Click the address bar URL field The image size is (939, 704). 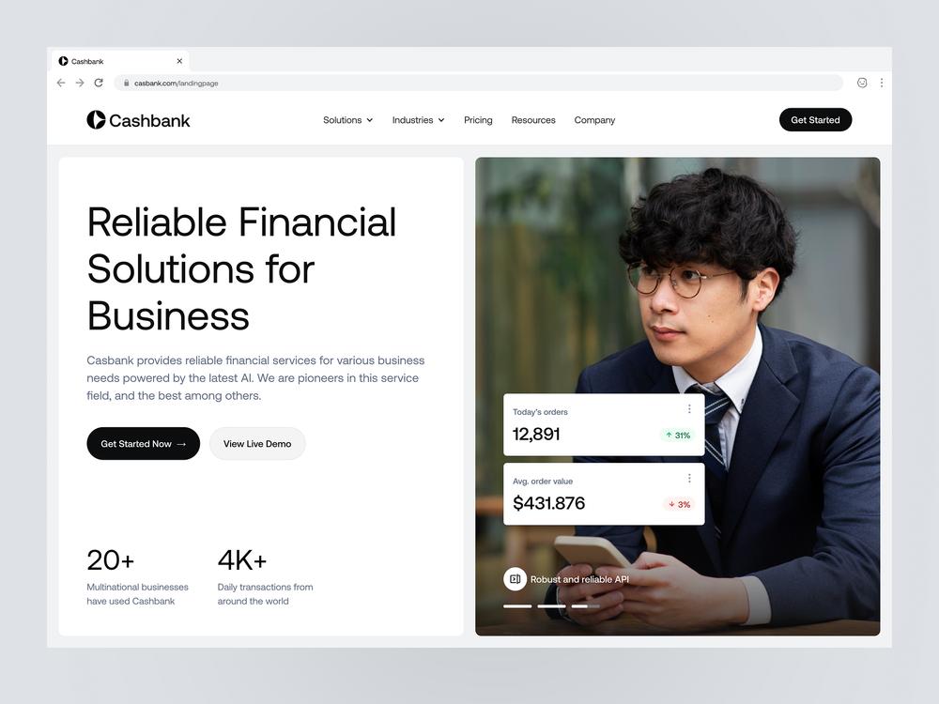coord(478,84)
